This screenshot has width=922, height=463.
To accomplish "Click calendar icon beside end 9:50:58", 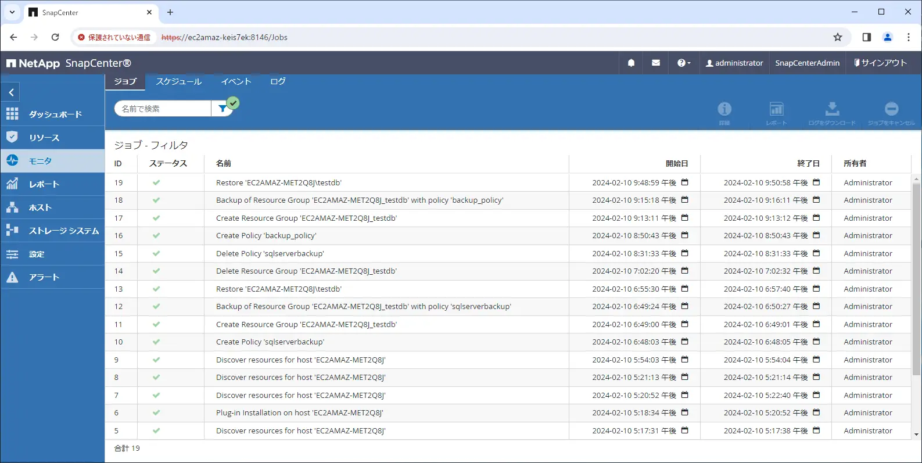I will click(x=816, y=182).
